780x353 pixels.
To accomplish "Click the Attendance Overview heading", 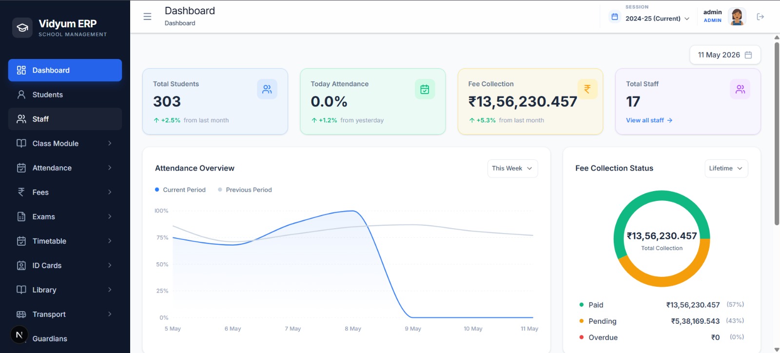I will click(195, 168).
